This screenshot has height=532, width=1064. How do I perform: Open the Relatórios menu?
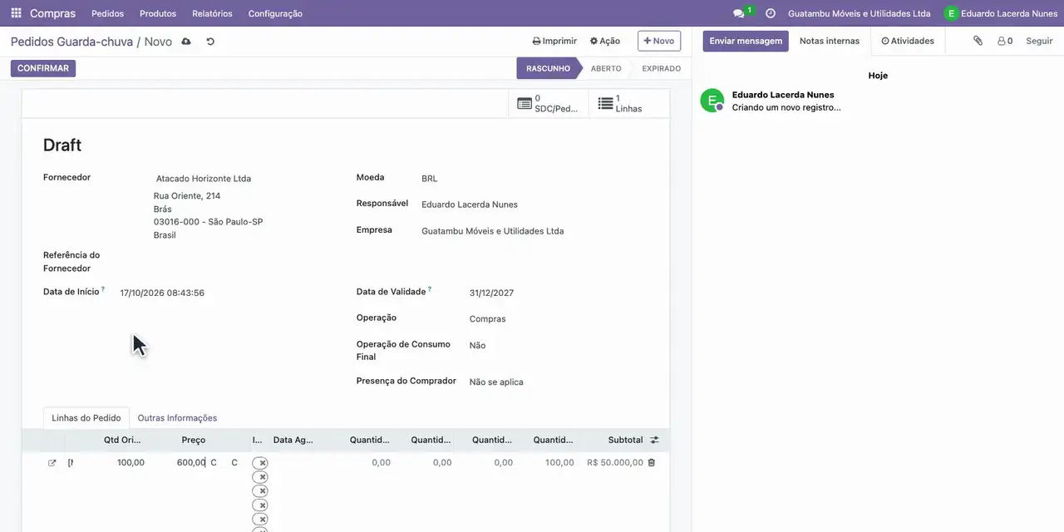(212, 13)
